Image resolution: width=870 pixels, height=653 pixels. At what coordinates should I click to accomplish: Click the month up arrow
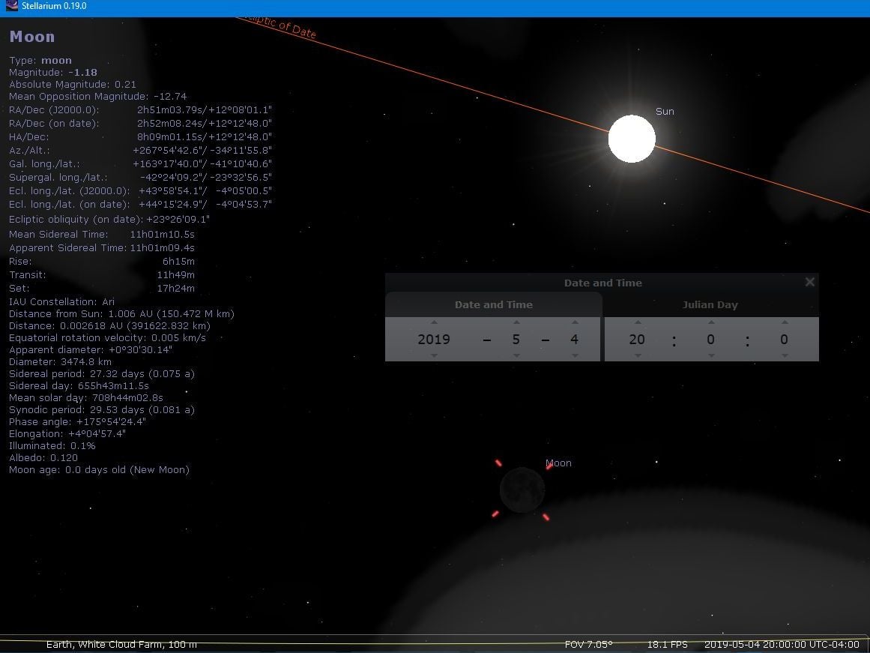(516, 323)
